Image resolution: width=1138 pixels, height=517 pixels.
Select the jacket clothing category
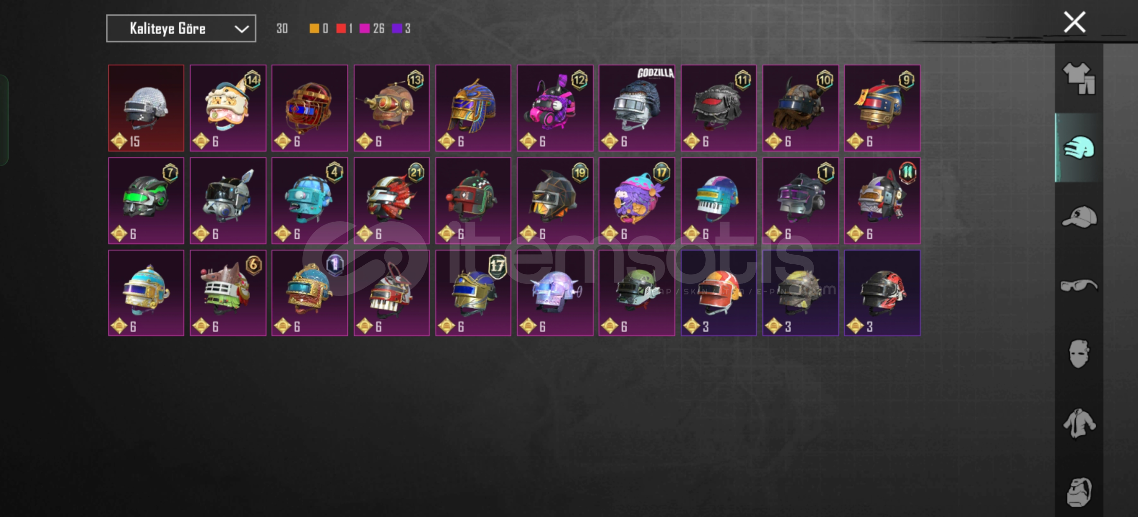1079,423
